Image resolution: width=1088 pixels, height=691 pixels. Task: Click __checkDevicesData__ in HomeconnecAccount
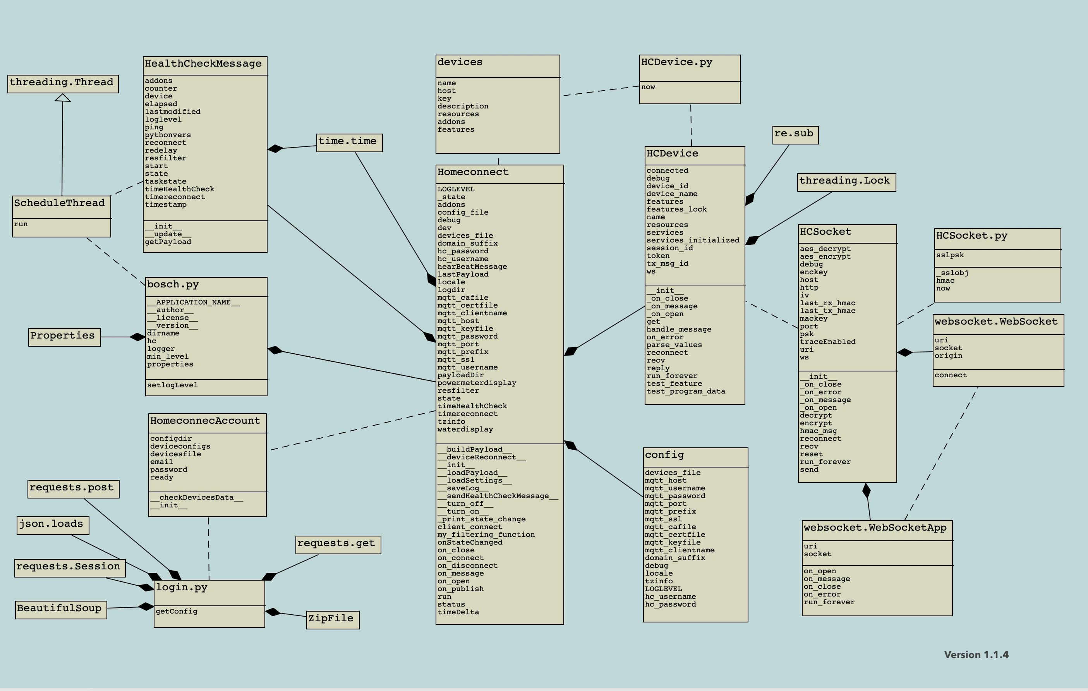(x=197, y=497)
